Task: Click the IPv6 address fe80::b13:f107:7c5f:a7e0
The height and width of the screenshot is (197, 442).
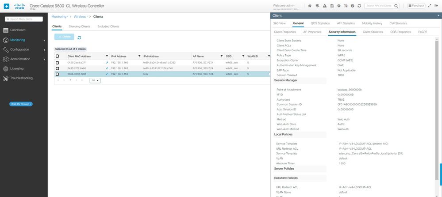Action: coord(158,68)
